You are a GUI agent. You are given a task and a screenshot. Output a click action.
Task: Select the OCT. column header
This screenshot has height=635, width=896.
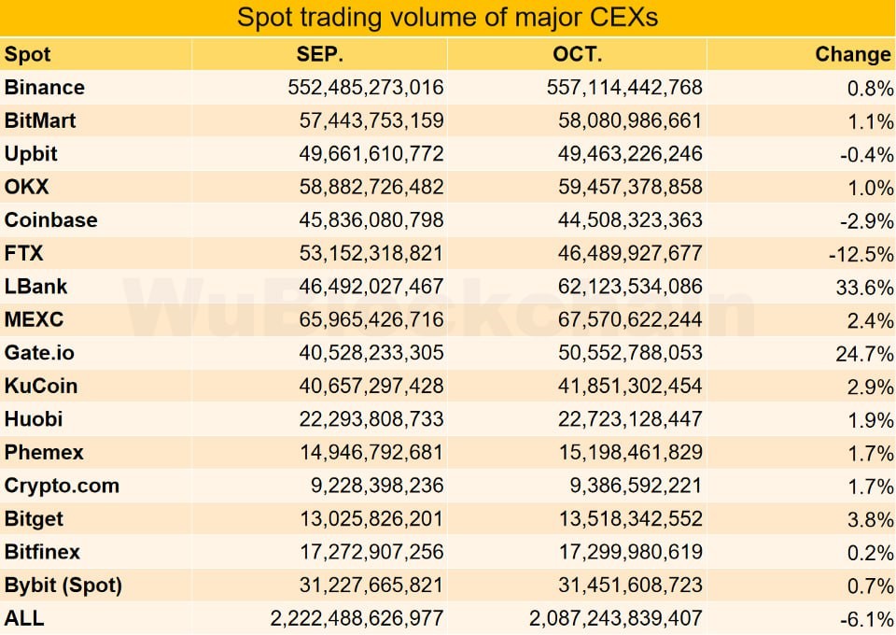578,54
